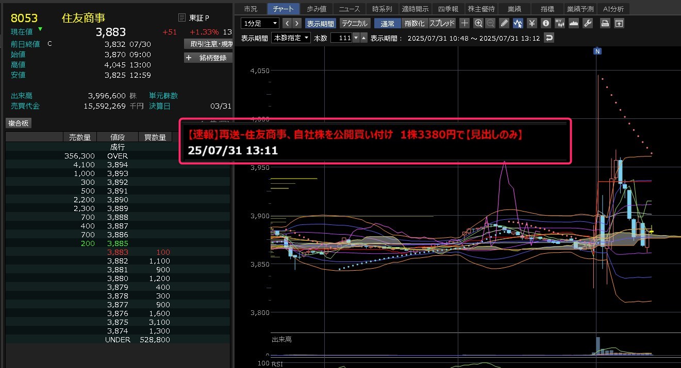Switch to the 市況 tab
Viewport: 681px width, 368px height.
tap(250, 9)
